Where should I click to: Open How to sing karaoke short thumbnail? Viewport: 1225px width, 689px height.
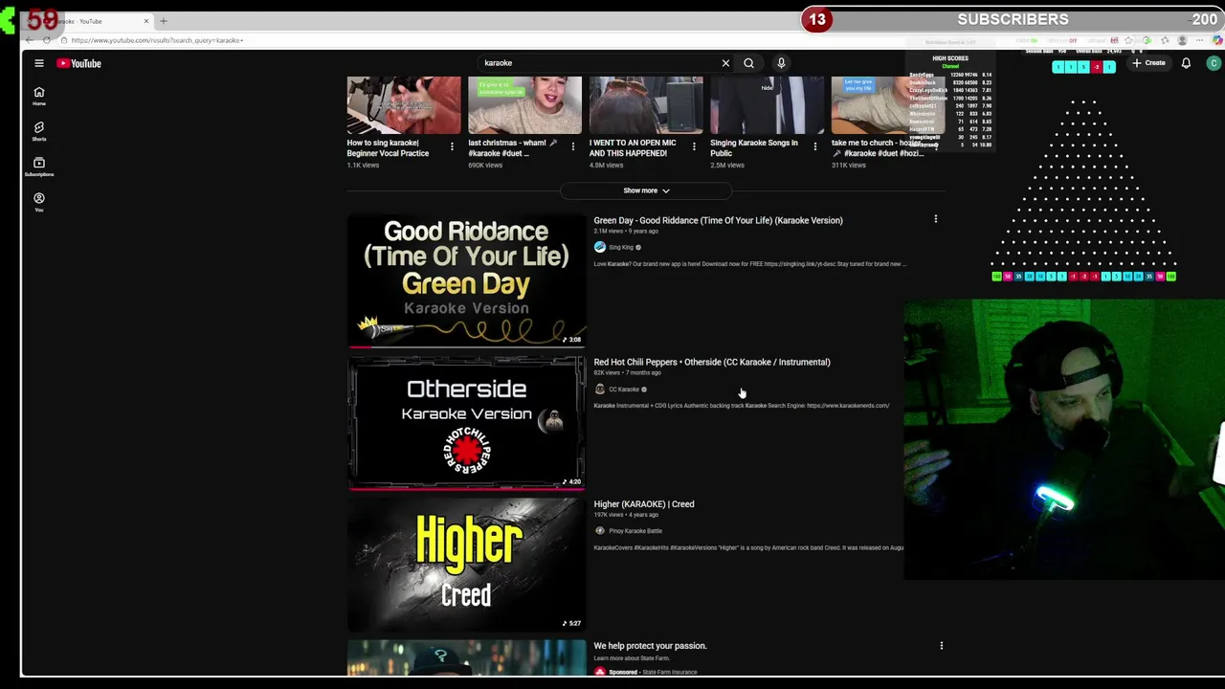404,105
